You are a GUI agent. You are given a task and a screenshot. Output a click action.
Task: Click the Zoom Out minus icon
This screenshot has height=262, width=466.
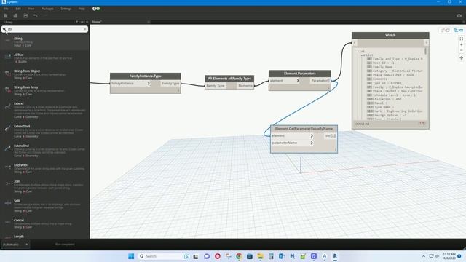click(x=461, y=50)
